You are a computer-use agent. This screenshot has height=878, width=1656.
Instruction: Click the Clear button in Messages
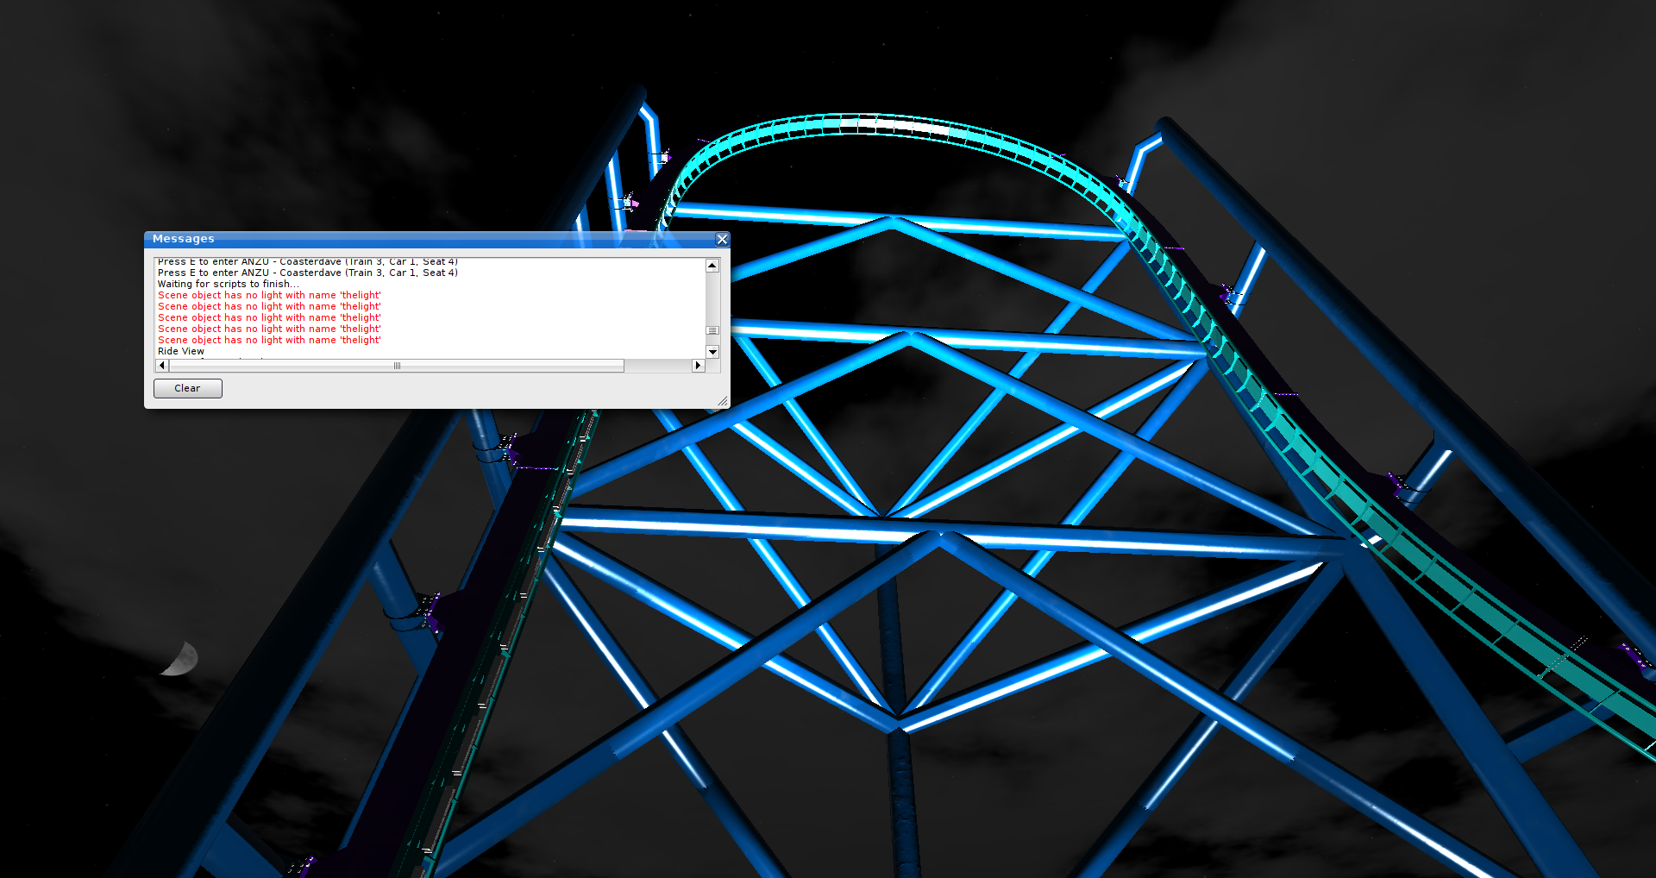point(187,388)
